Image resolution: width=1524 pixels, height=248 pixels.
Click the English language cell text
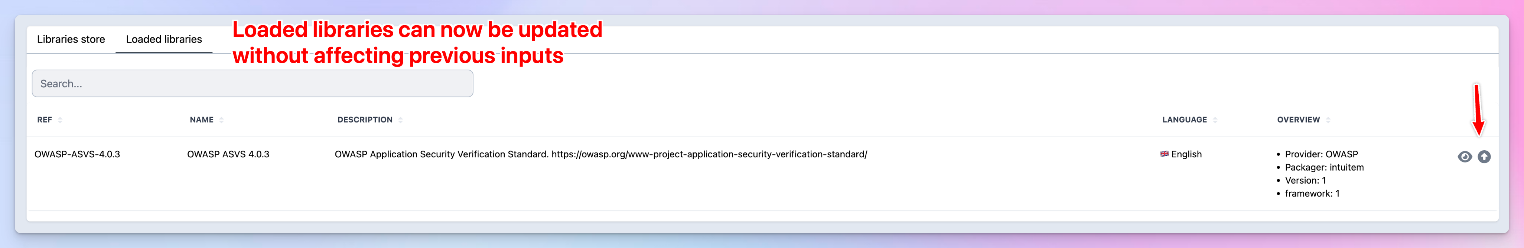[x=1186, y=154]
